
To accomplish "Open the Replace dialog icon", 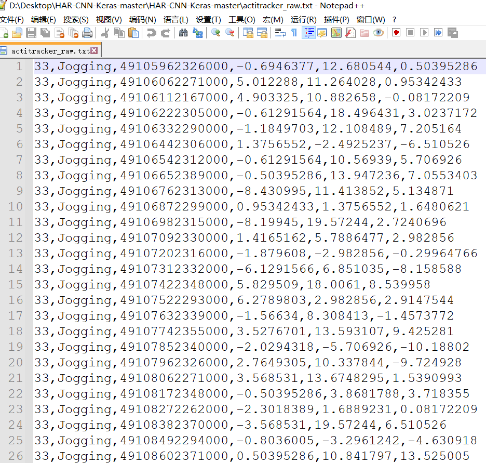I will click(198, 33).
